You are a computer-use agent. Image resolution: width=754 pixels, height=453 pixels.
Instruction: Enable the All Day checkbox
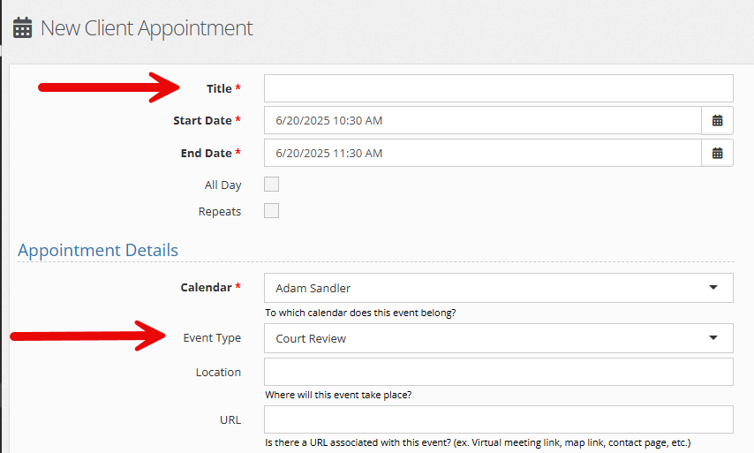pyautogui.click(x=271, y=185)
